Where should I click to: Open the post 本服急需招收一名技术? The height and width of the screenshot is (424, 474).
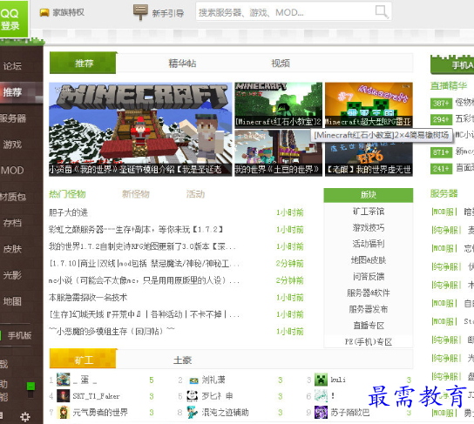tap(88, 298)
